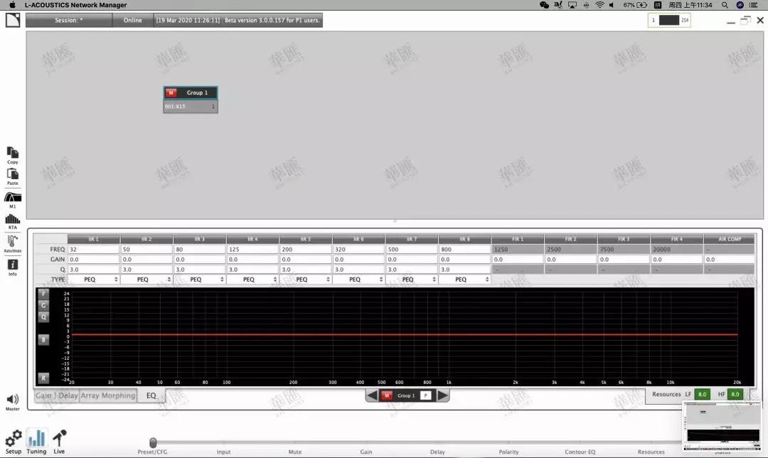This screenshot has width=768, height=458.
Task: Click the workspace overview thumbnail
Action: 722,426
